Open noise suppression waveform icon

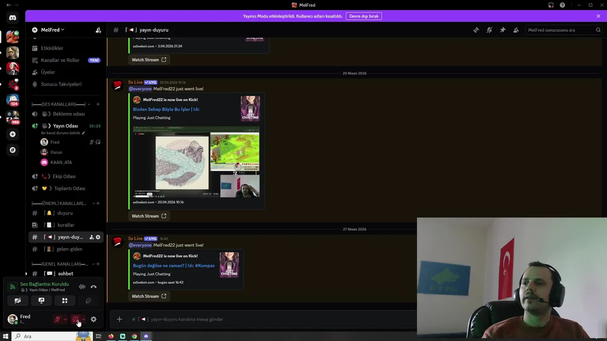82,287
